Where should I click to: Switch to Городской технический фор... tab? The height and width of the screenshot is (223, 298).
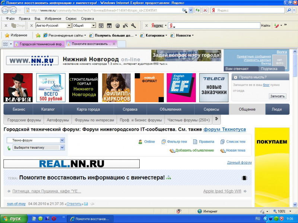pos(39,44)
